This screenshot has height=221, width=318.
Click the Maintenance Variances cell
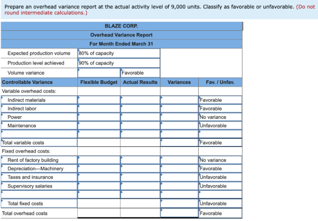point(179,126)
